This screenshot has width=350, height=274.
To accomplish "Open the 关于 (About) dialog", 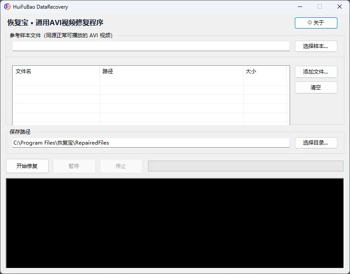I will click(x=316, y=23).
